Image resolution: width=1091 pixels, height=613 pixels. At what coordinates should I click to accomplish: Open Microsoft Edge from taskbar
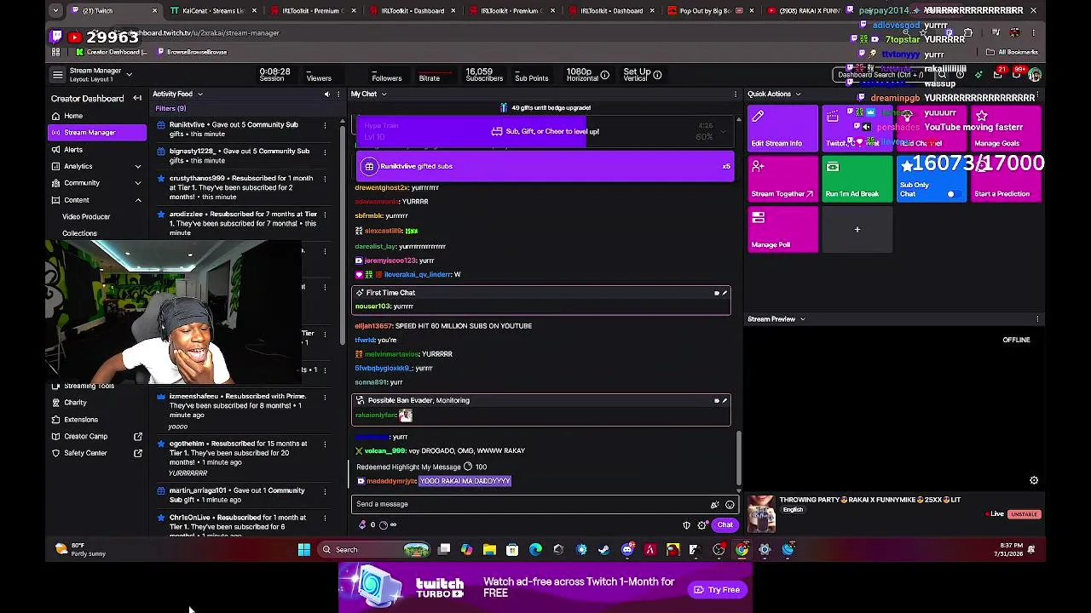[x=535, y=550]
